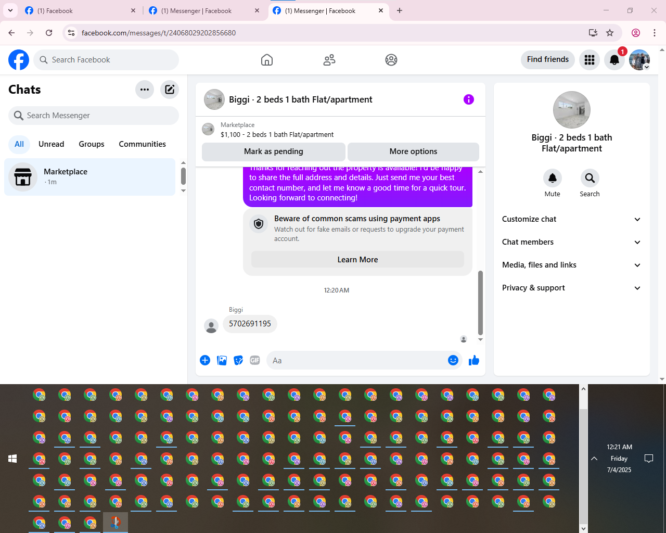Image resolution: width=666 pixels, height=533 pixels.
Task: Select the Unread chats filter
Action: (52, 144)
